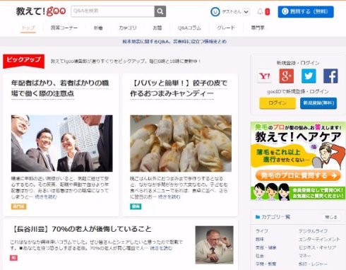
Task: Click the magnifier search button
Action: coord(160,11)
